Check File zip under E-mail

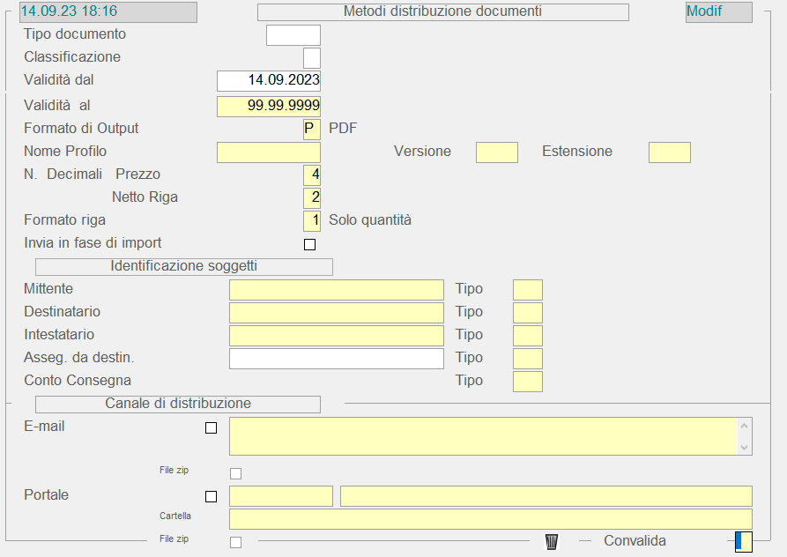235,473
